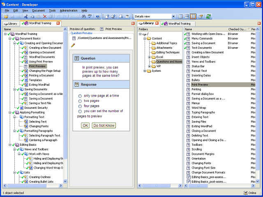263x197 pixels.
Task: Sort by the Checked Out column header
Action: (239, 29)
